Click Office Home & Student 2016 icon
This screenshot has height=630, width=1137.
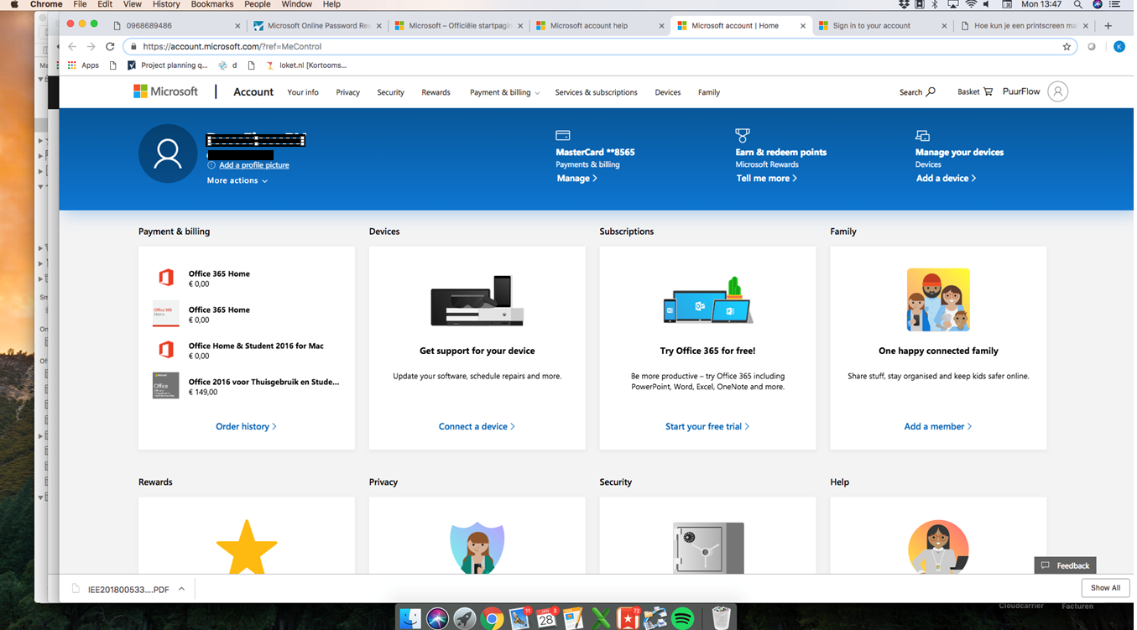[x=166, y=350]
